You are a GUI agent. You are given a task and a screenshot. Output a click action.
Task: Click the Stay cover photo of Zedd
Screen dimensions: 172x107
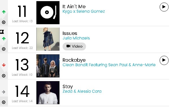point(48,93)
